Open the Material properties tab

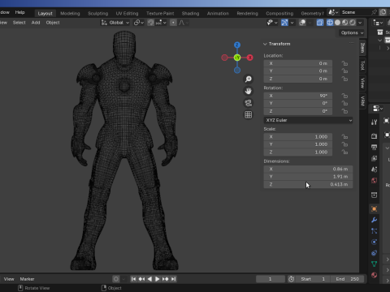click(x=374, y=275)
